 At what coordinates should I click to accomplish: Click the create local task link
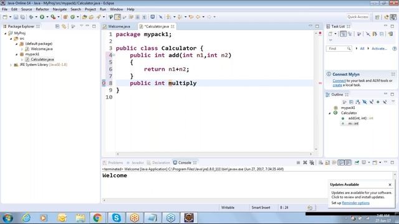tap(337, 85)
